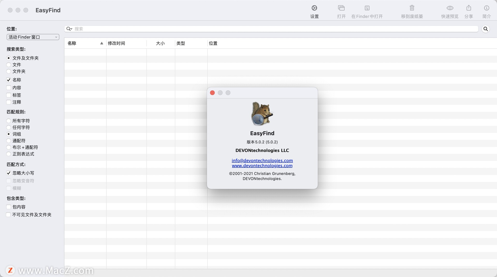Click the 版本5.0.2 (5.0.2) version text
497x277 pixels.
262,142
